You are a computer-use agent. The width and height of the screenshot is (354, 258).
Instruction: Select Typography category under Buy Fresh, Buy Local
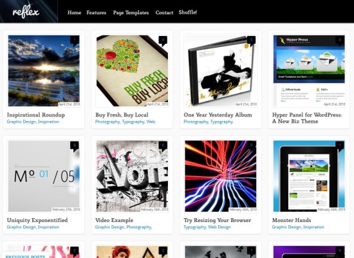133,122
